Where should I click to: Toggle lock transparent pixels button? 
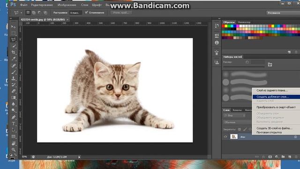click(x=240, y=130)
